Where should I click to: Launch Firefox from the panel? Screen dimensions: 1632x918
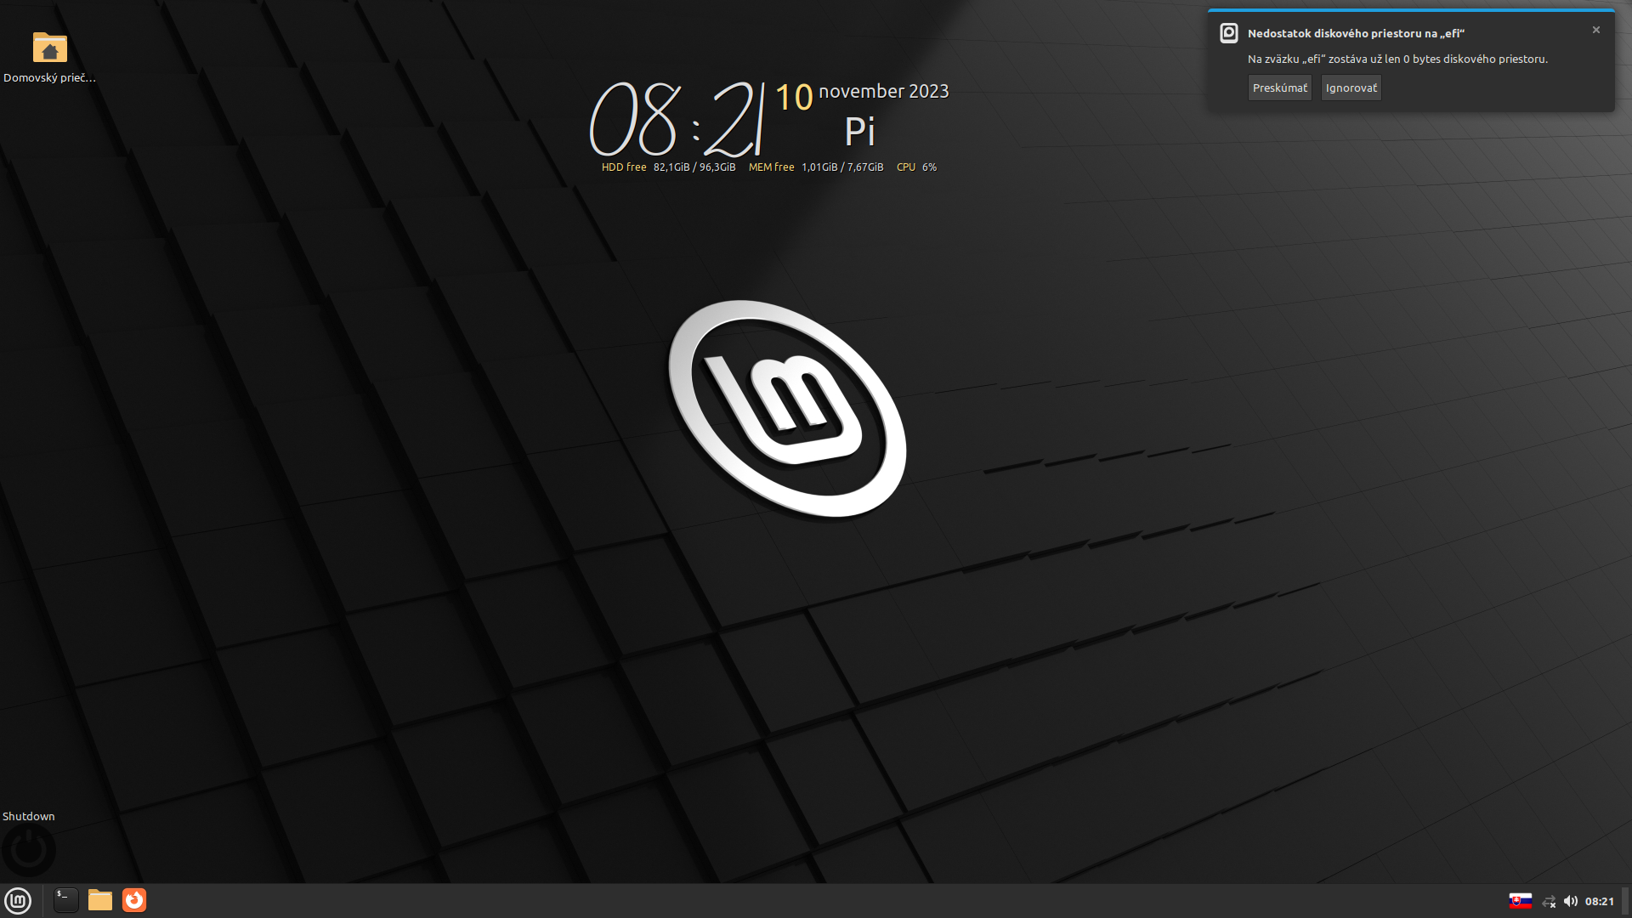click(x=134, y=900)
